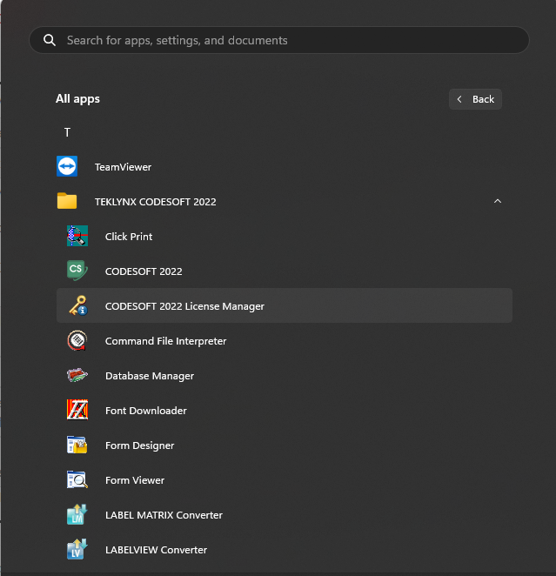The image size is (556, 576).
Task: Click the LABELVIEW Converter icon
Action: (x=77, y=549)
